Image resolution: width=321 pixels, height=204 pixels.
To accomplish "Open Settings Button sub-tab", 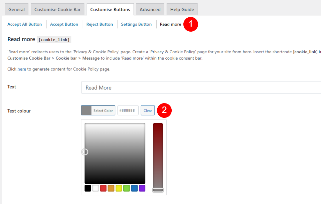I will [136, 24].
